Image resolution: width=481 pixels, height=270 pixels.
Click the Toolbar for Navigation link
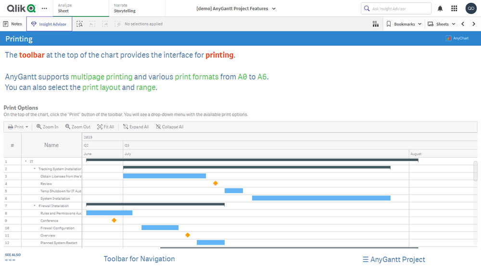coord(139,259)
